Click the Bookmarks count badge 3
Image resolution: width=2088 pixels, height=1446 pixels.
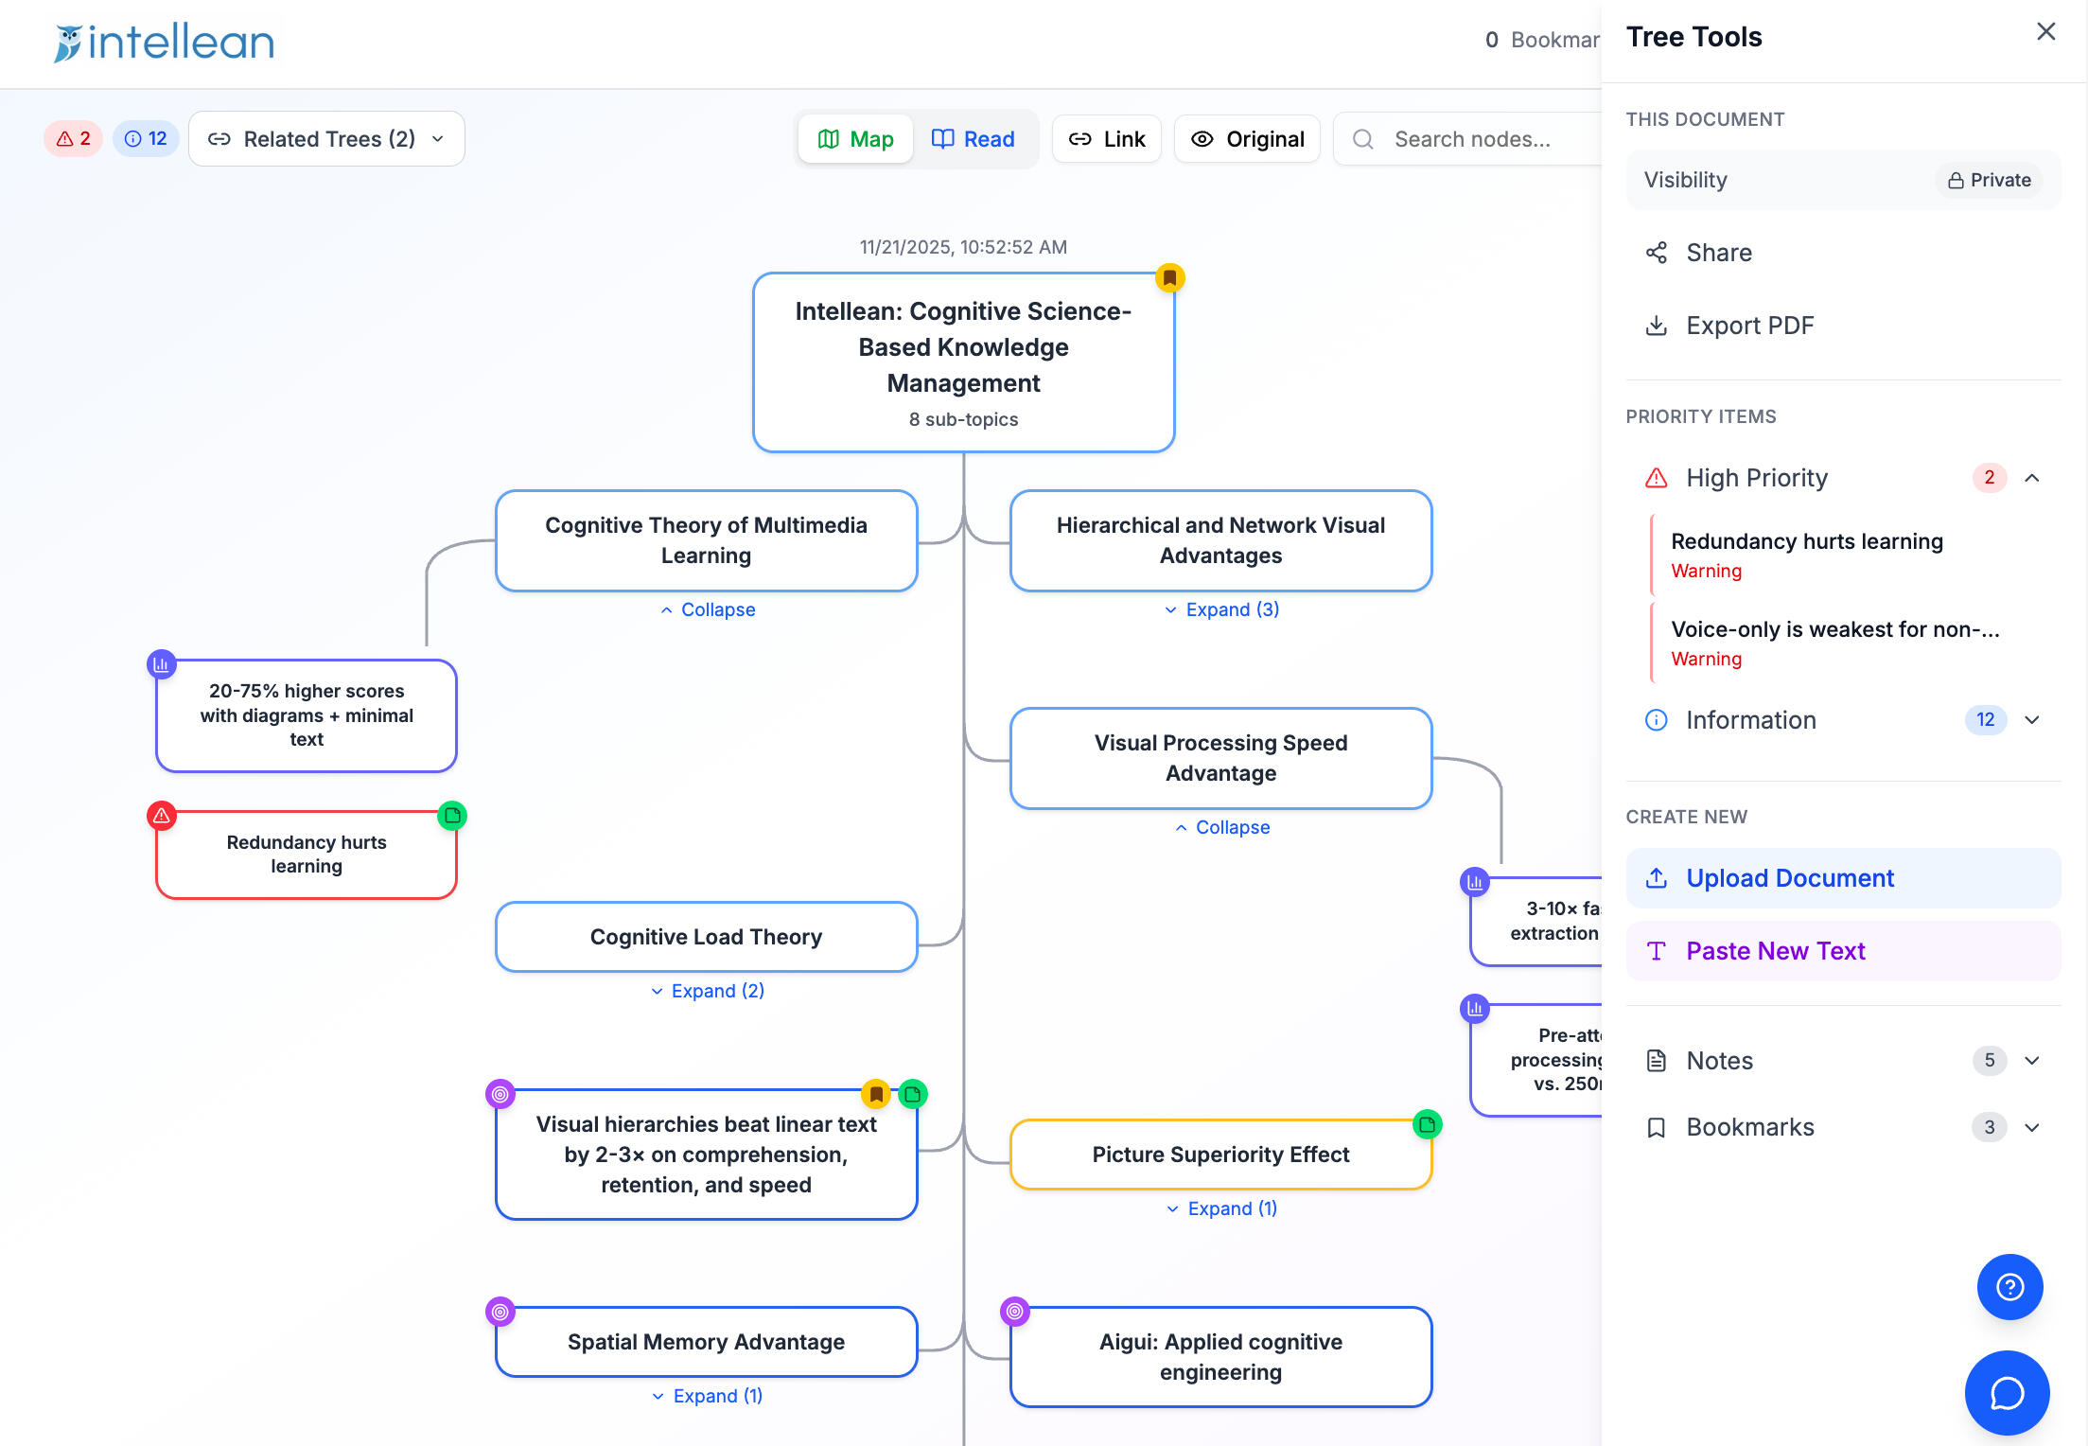[1989, 1127]
